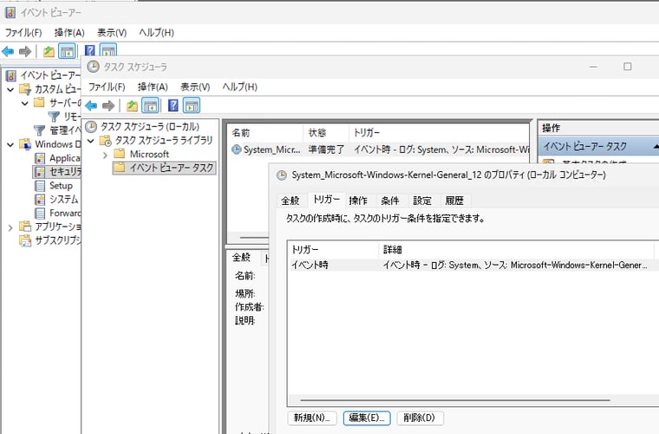Open ファイル(F) menu in Event Viewer
Viewport: 659px width, 434px height.
23,32
